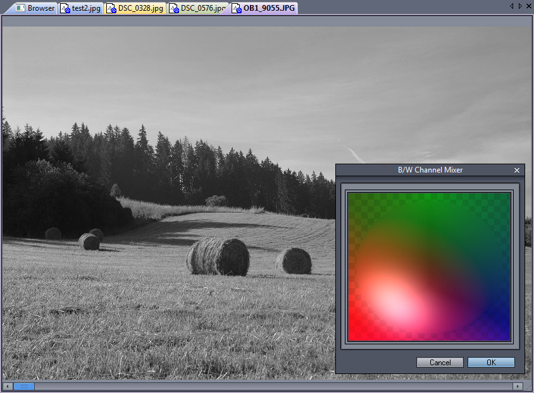Open the DSC_0576.jpg tab
The width and height of the screenshot is (534, 393).
coord(197,8)
